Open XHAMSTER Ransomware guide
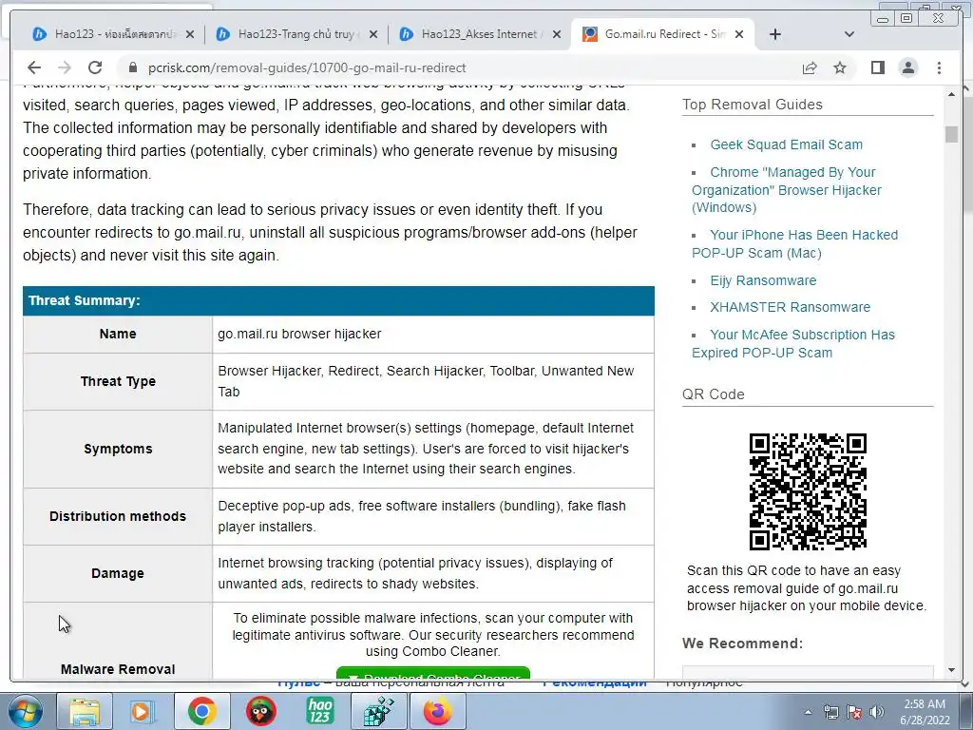The height and width of the screenshot is (730, 973). click(790, 307)
